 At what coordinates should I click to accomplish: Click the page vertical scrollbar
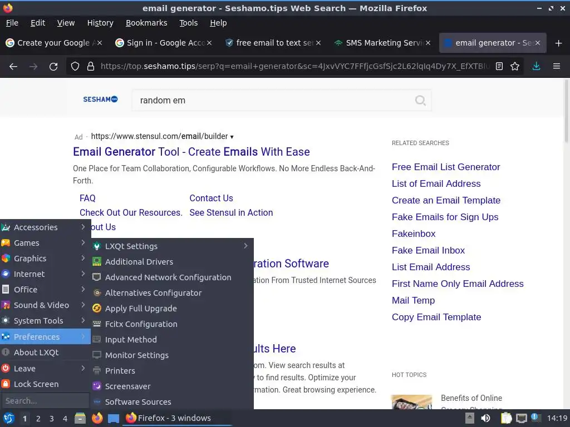click(566, 111)
